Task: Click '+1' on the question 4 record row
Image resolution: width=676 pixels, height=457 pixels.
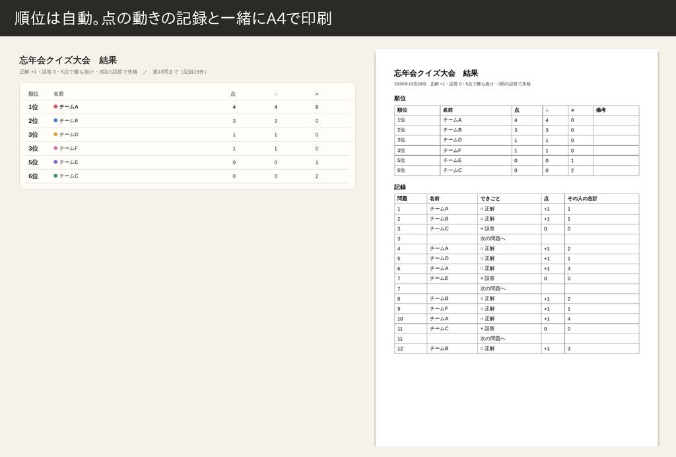Action: point(547,249)
